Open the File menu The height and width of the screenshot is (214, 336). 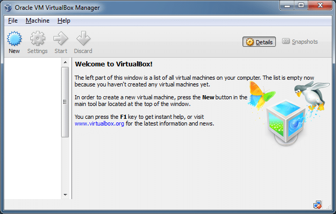13,21
